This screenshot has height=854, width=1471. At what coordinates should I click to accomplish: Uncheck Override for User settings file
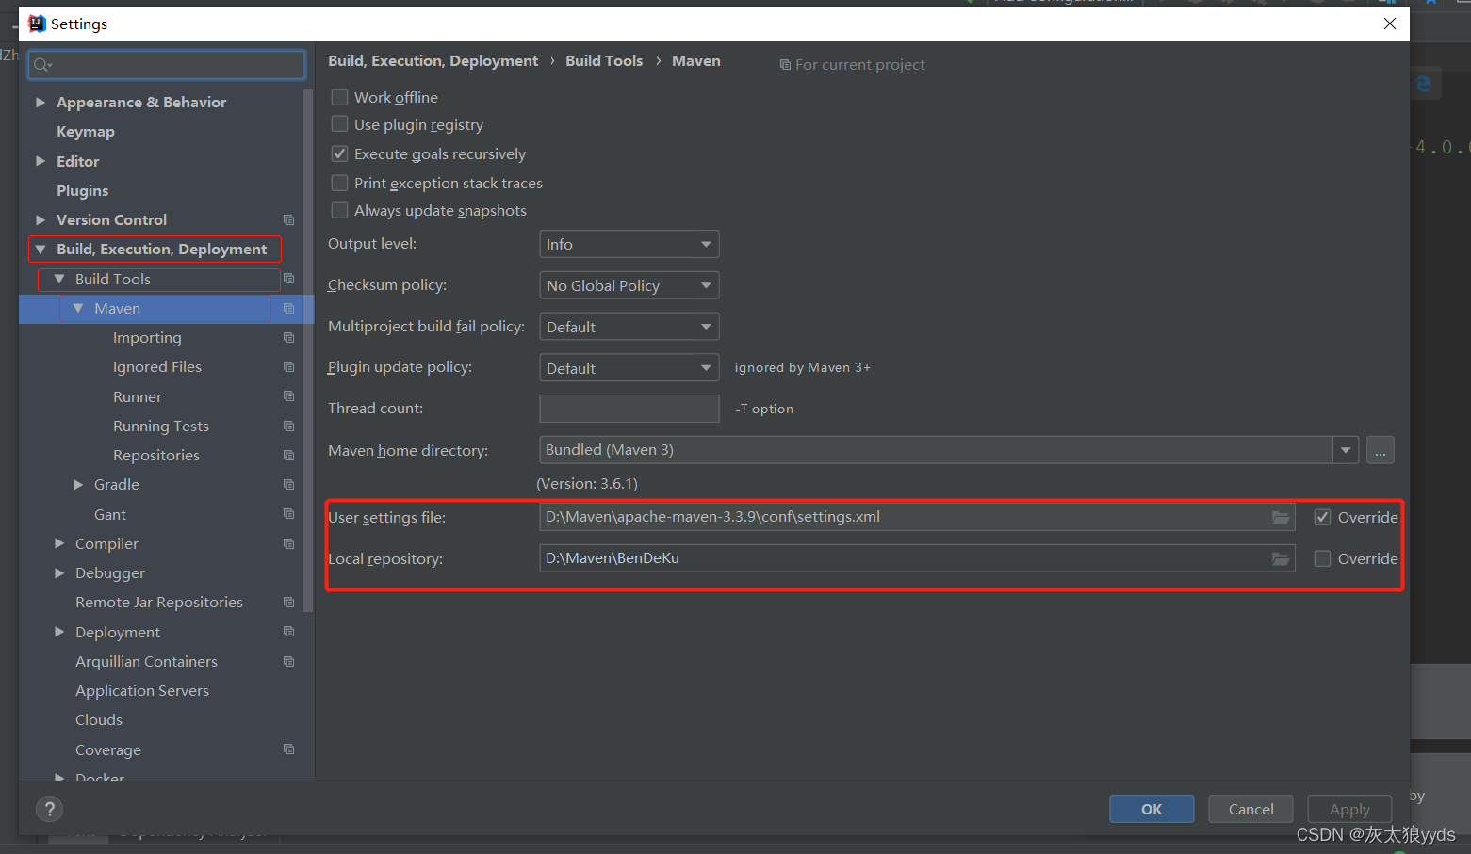[x=1323, y=517]
